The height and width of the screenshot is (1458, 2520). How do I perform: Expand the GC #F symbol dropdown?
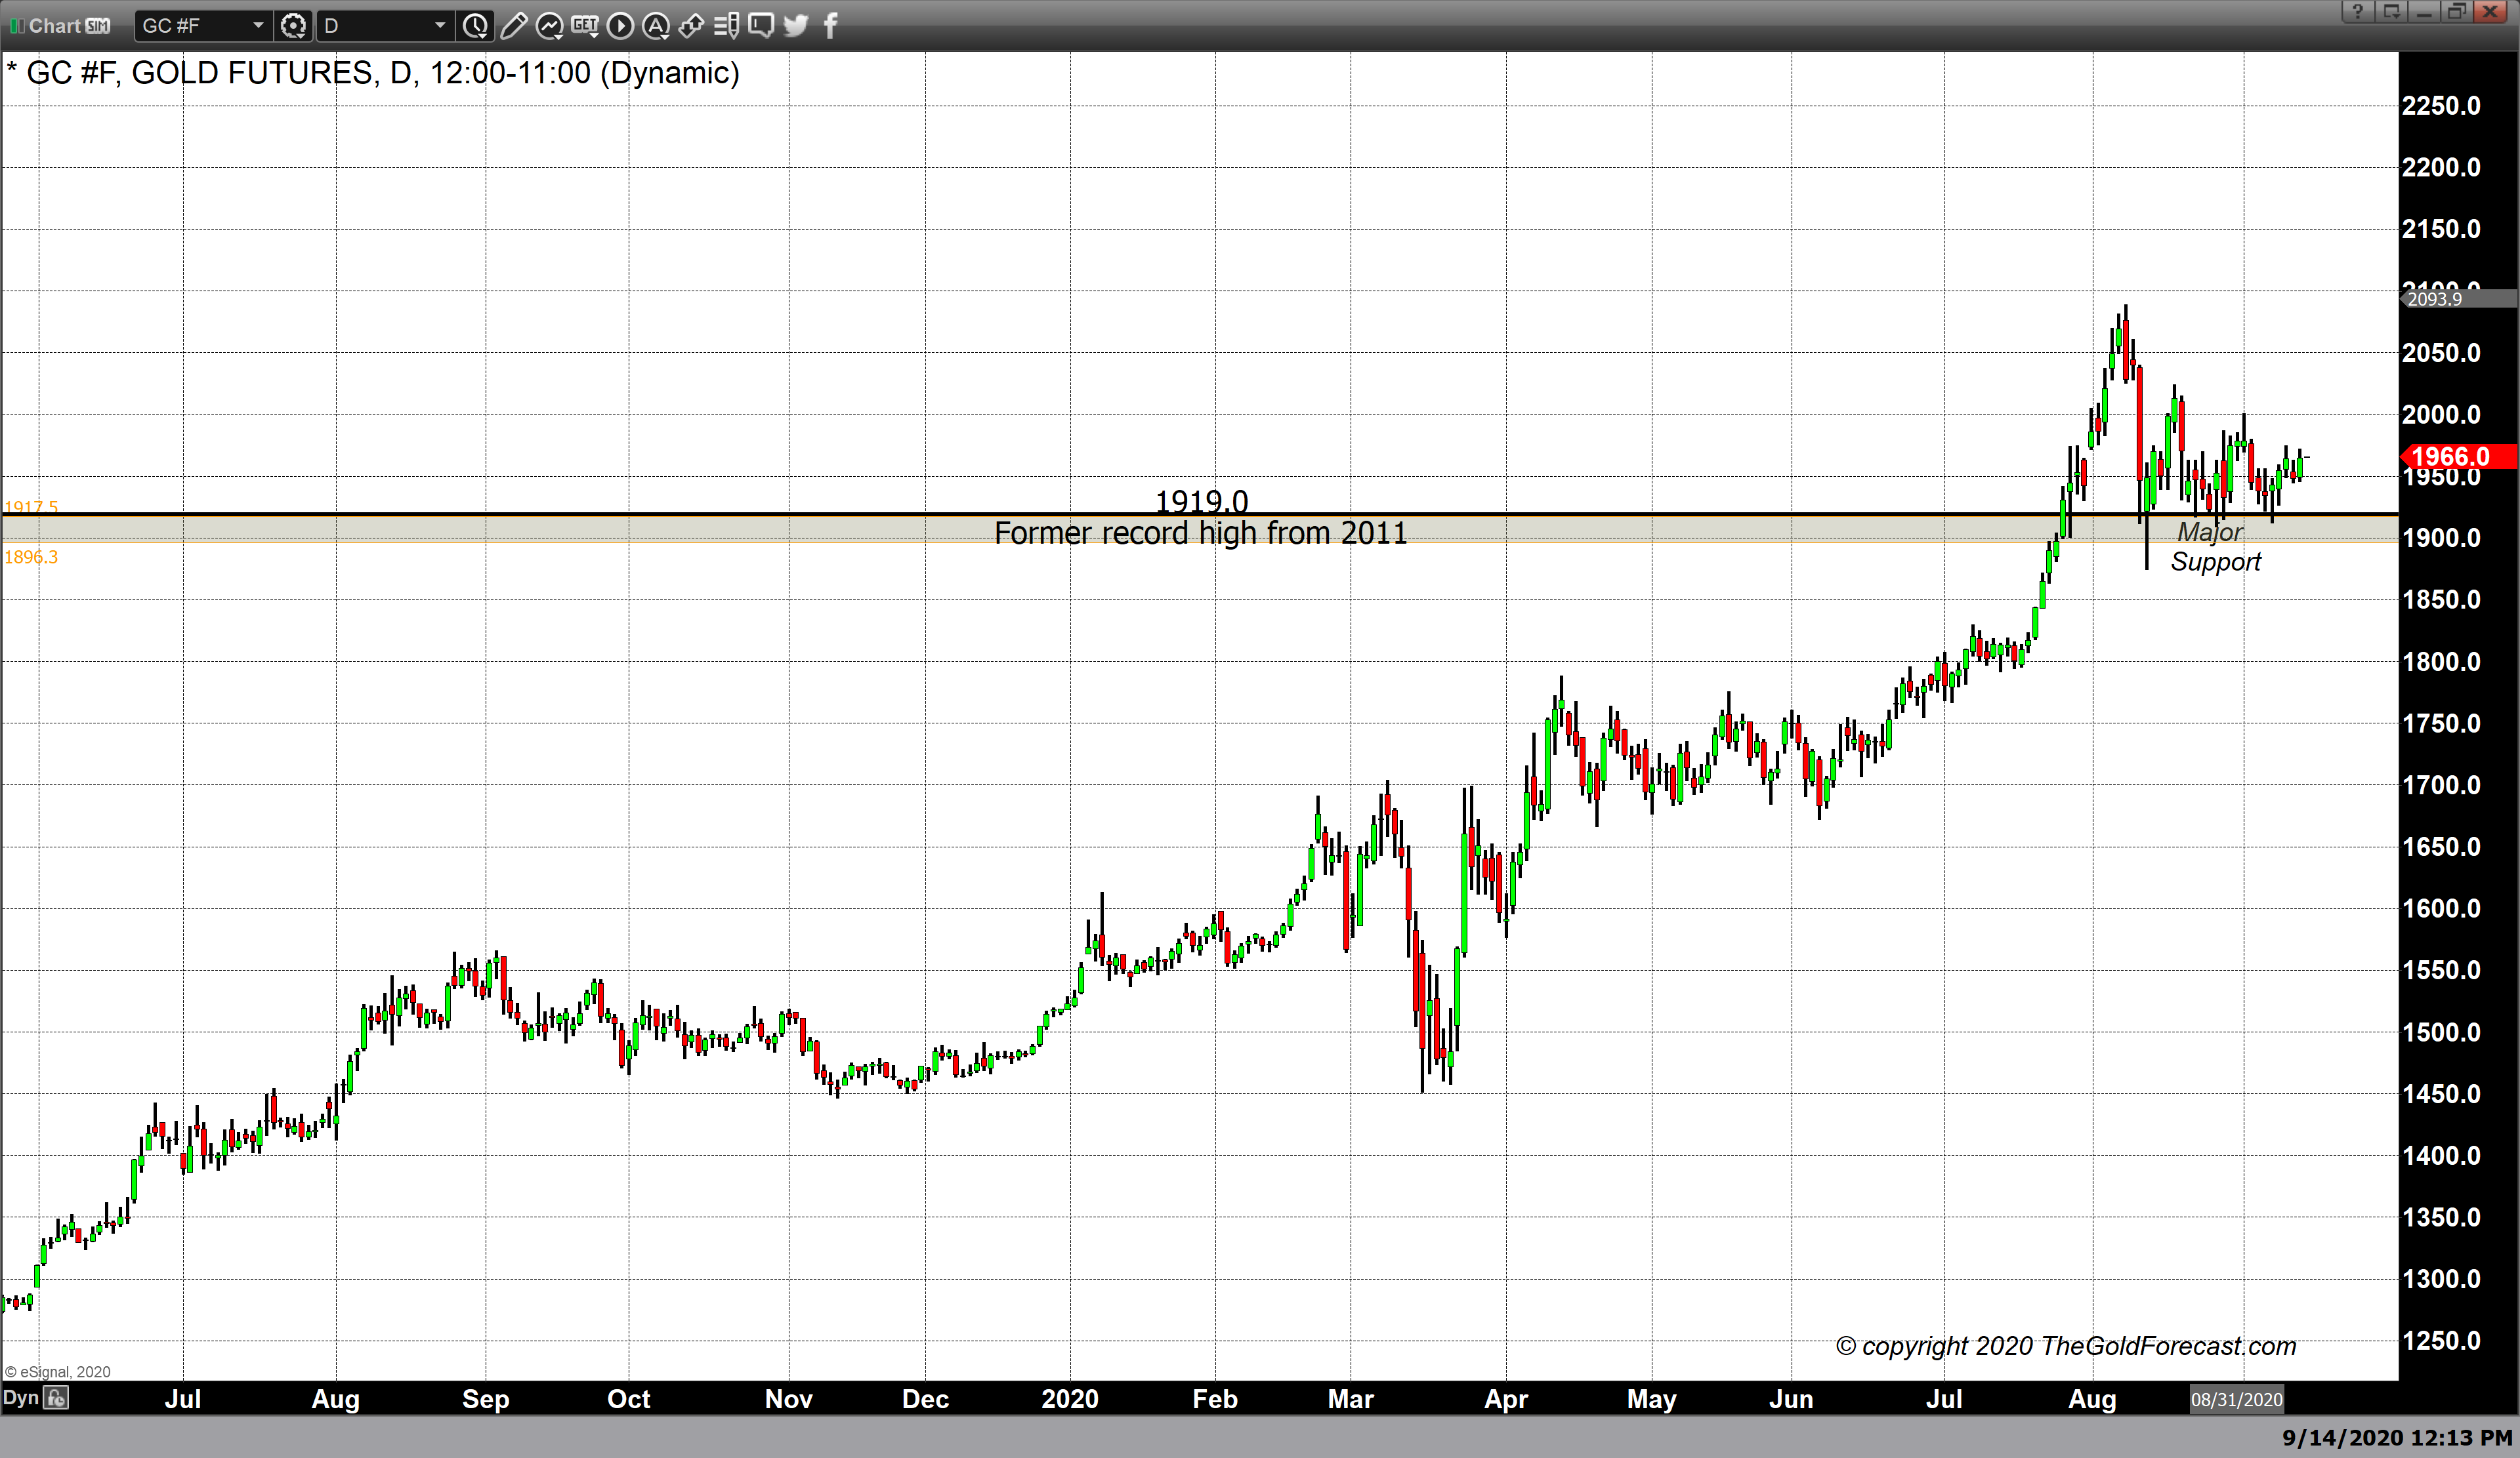tap(257, 26)
